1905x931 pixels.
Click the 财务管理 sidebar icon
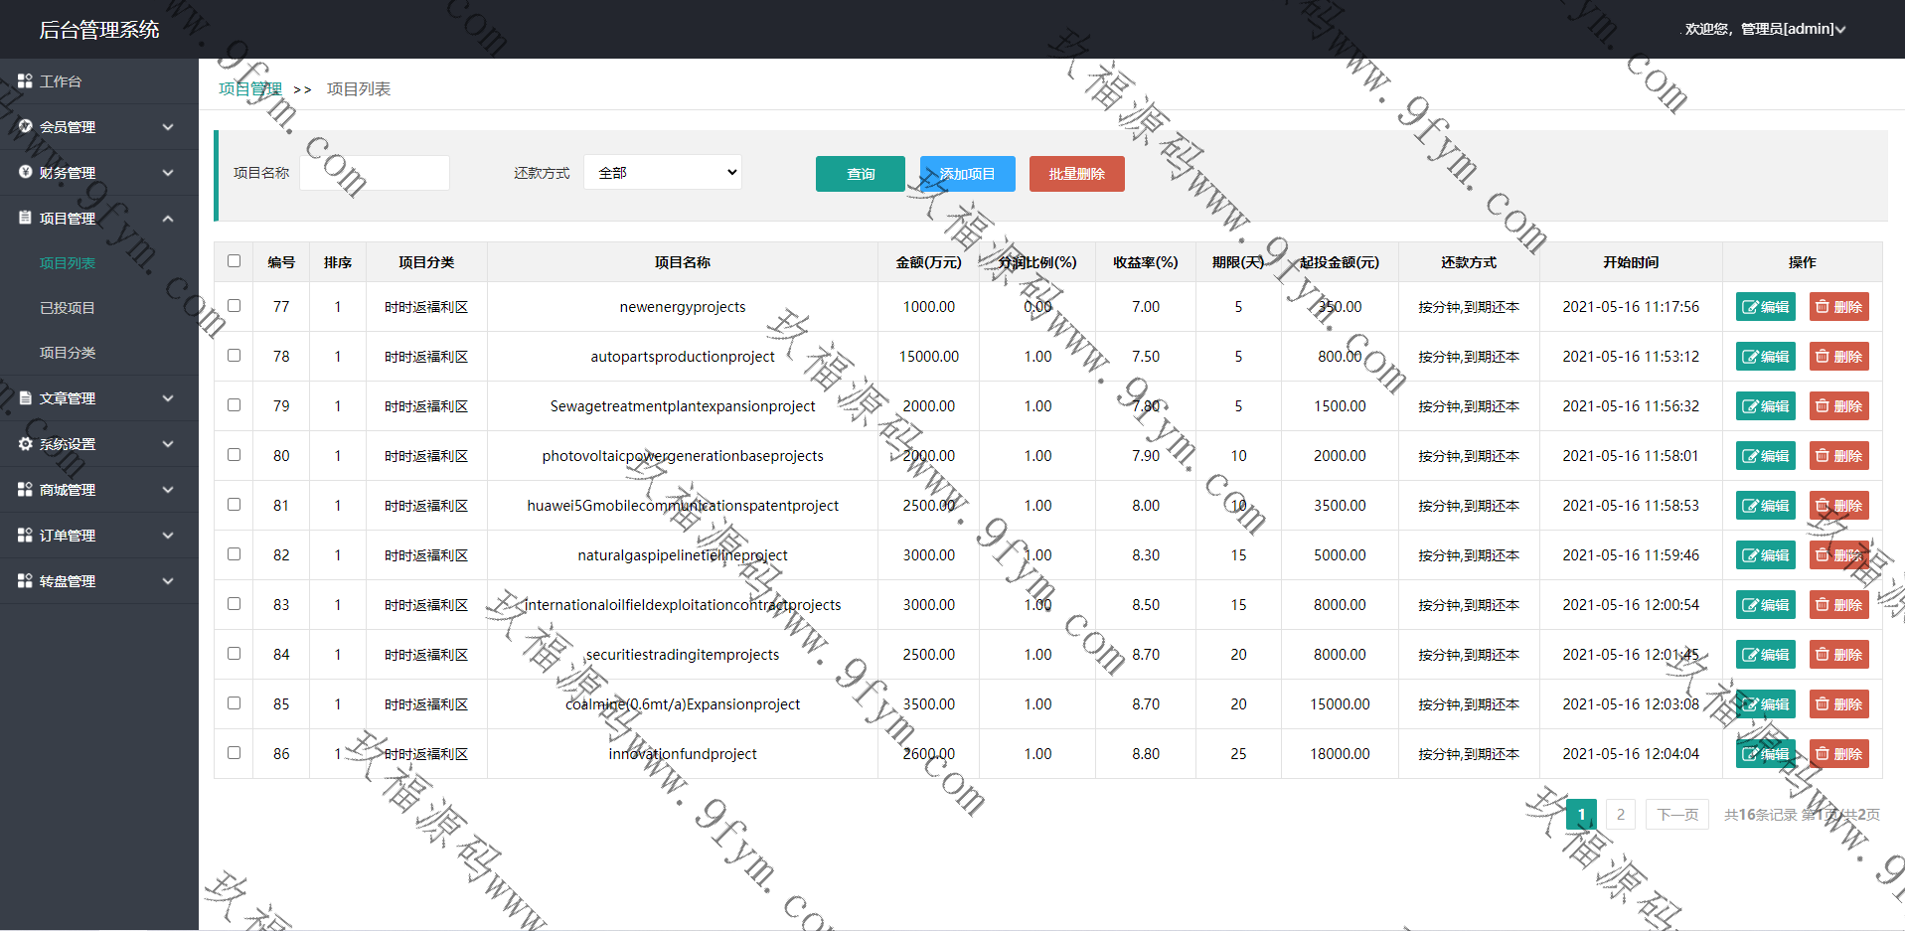(25, 173)
